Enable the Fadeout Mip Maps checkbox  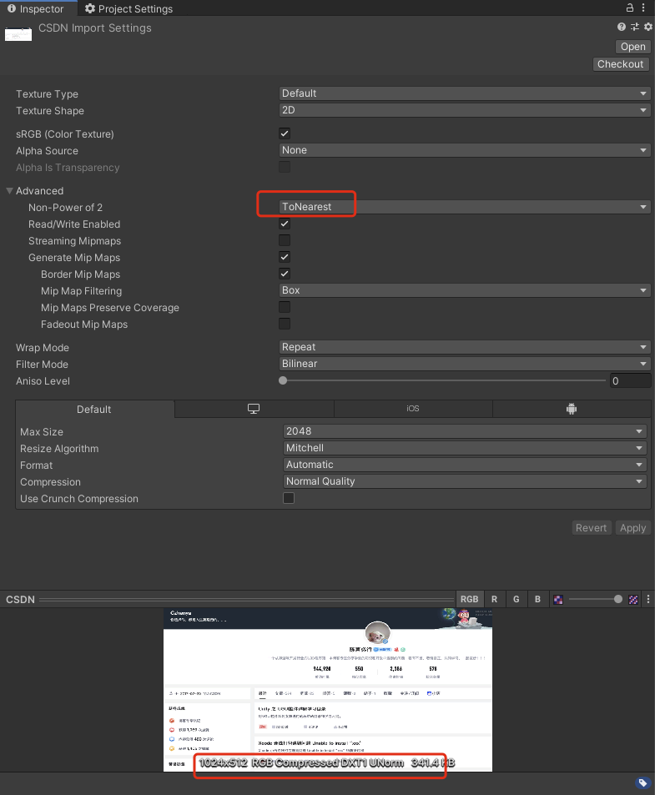pyautogui.click(x=285, y=324)
